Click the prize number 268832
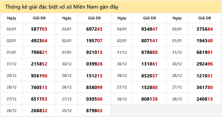The image size is (222, 117). (x=39, y=111)
